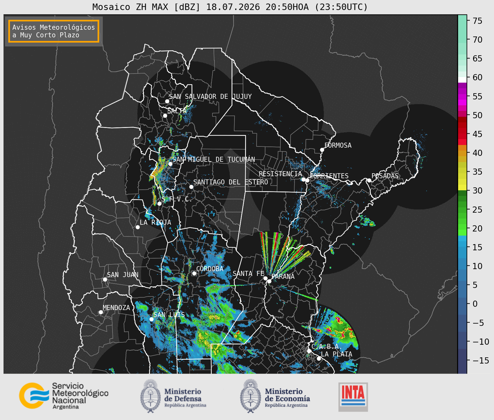Click the white 60 dBZ color on scale
This screenshot has height=420, width=494.
click(x=462, y=80)
